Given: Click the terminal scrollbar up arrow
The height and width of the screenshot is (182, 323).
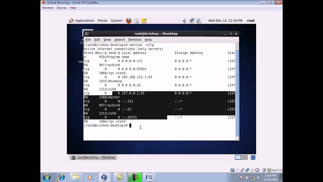Looking at the screenshot, I should pyautogui.click(x=237, y=44).
